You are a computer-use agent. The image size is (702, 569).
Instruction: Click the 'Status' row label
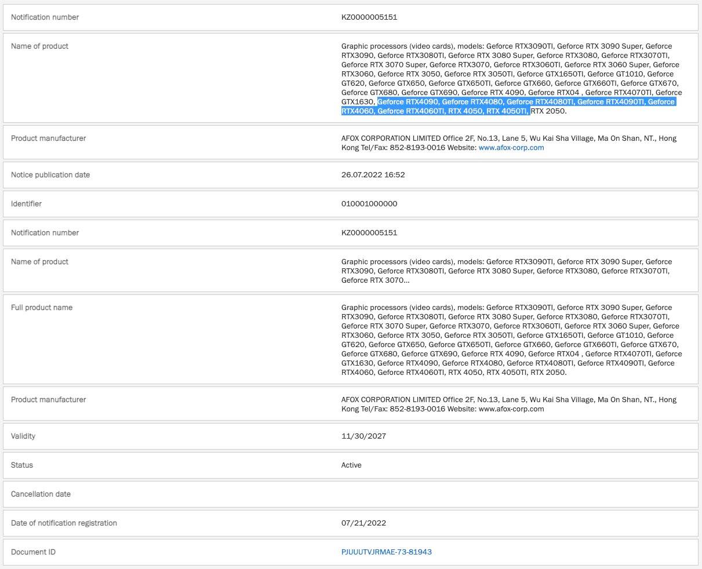tap(22, 465)
